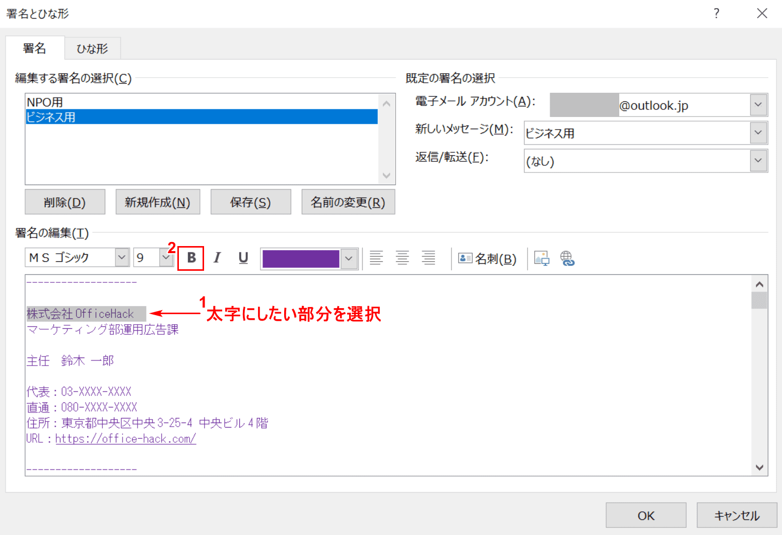Click signature list scroll up arrow
The width and height of the screenshot is (782, 535).
[386, 103]
